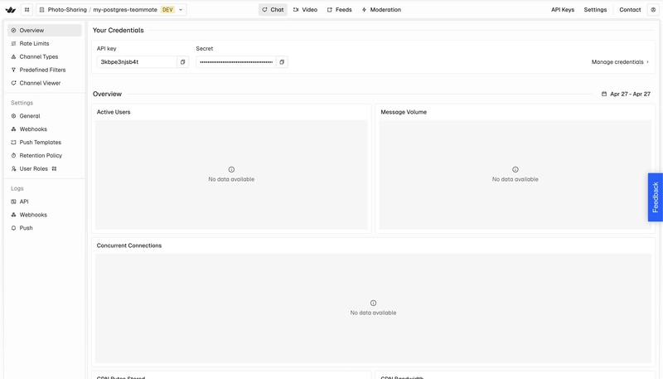
Task: Select Overview in the sidebar
Action: pos(45,31)
